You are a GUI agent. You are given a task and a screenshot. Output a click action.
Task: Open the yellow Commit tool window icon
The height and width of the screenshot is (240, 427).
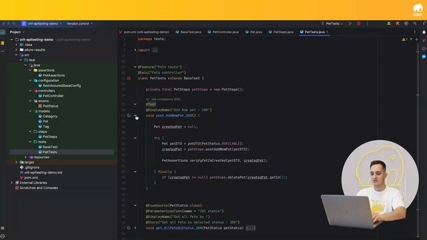3,43
